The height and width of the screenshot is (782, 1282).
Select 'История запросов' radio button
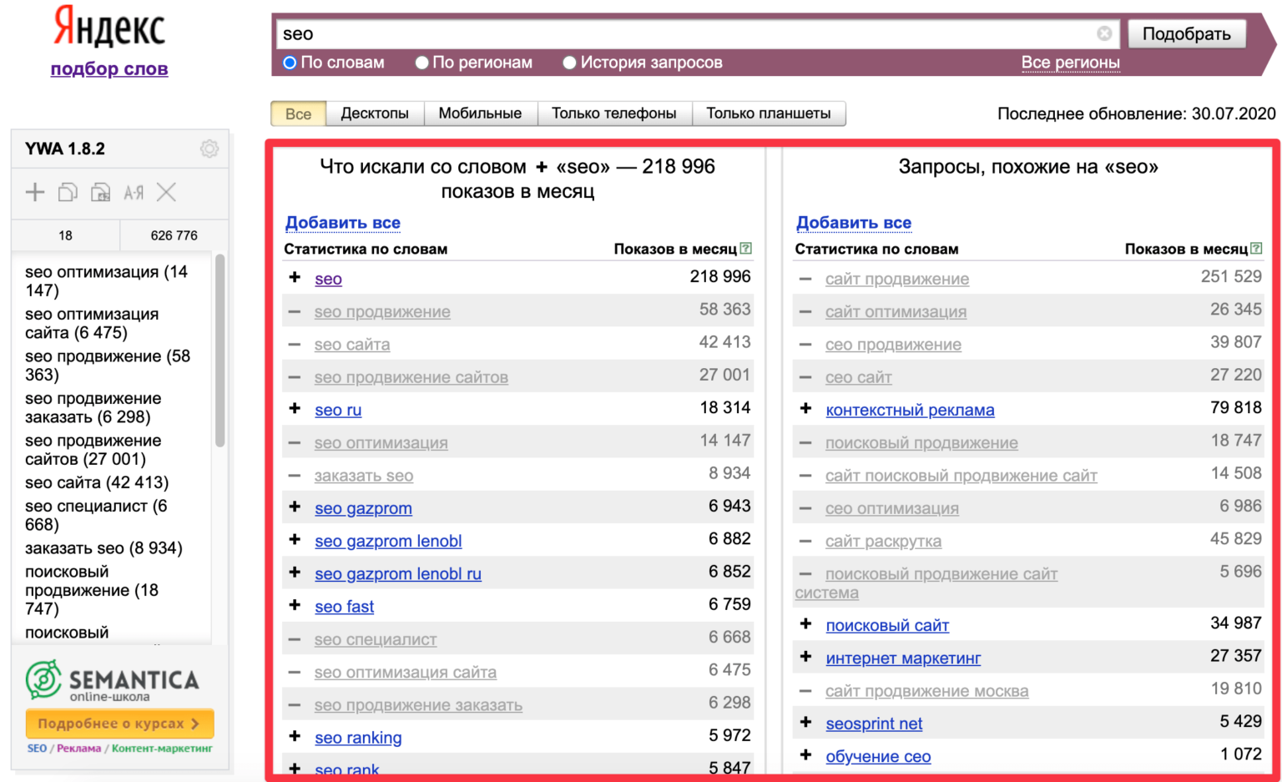click(570, 63)
